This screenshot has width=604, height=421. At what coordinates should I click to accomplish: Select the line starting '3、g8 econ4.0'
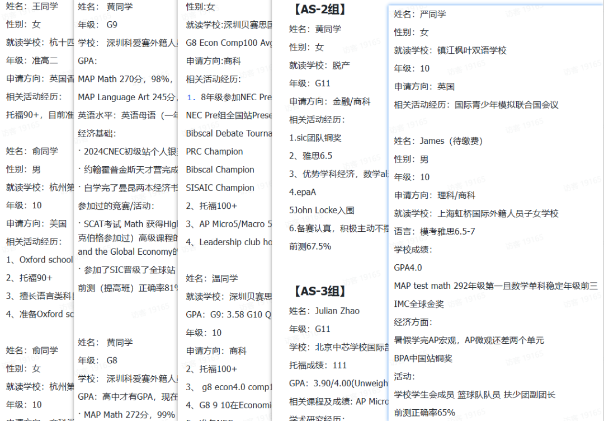[229, 387]
